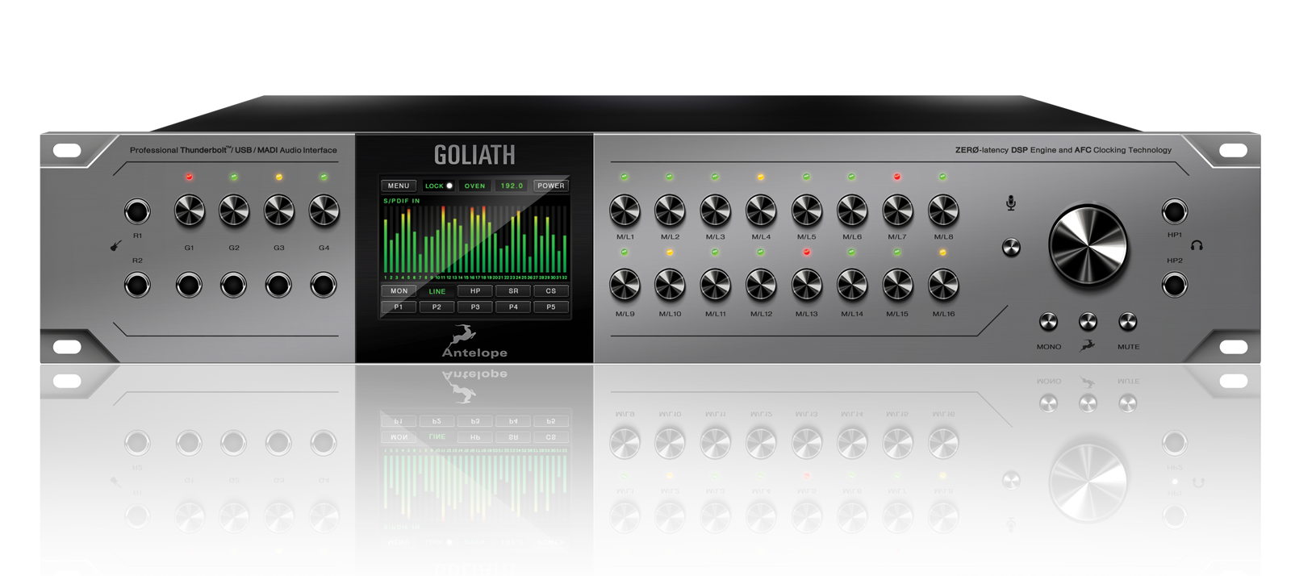Click the M/L9 gain knob
The image size is (1291, 576).
pos(625,285)
